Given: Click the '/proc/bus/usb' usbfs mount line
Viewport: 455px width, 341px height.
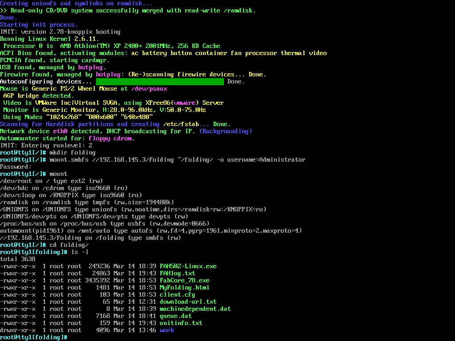Looking at the screenshot, I should (105, 224).
